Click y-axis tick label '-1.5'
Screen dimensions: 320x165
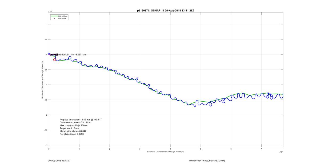(45, 100)
